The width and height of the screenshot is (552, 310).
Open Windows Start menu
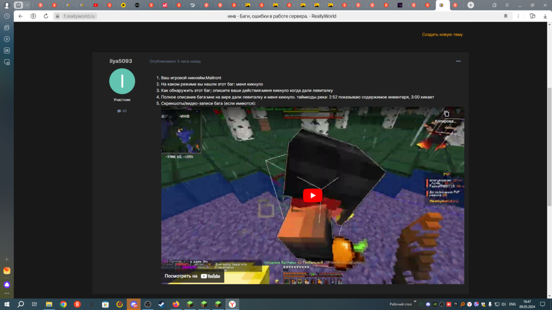[7, 304]
